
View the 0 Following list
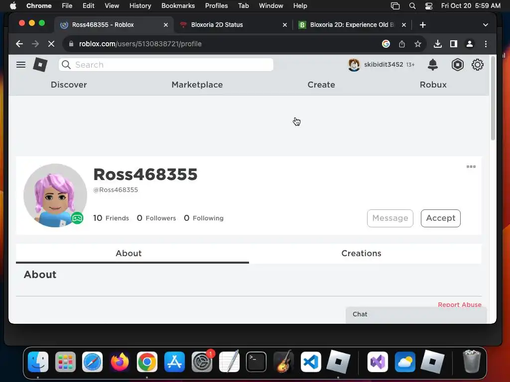click(204, 218)
